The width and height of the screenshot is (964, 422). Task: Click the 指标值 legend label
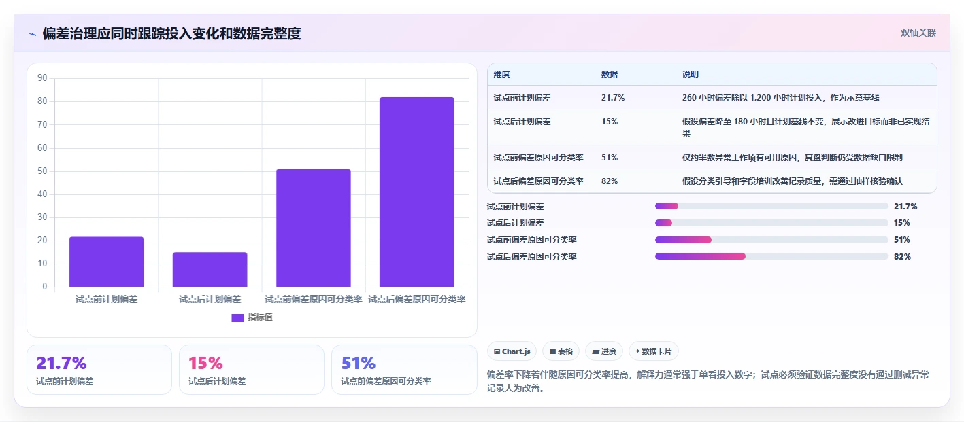260,317
